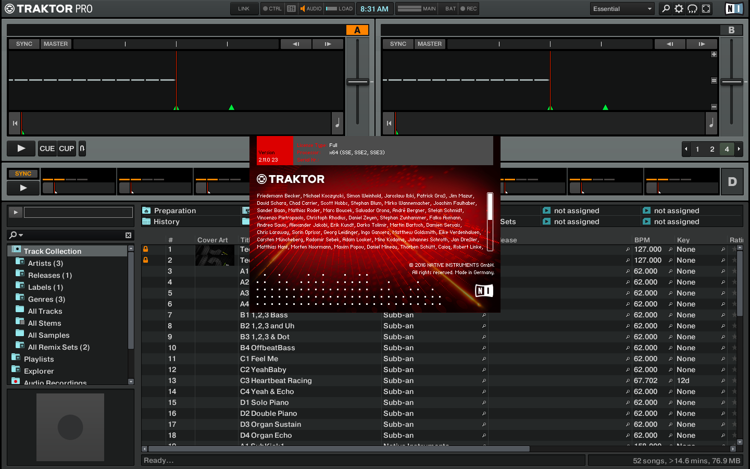Expand the Releases (1) tree node

click(x=20, y=274)
